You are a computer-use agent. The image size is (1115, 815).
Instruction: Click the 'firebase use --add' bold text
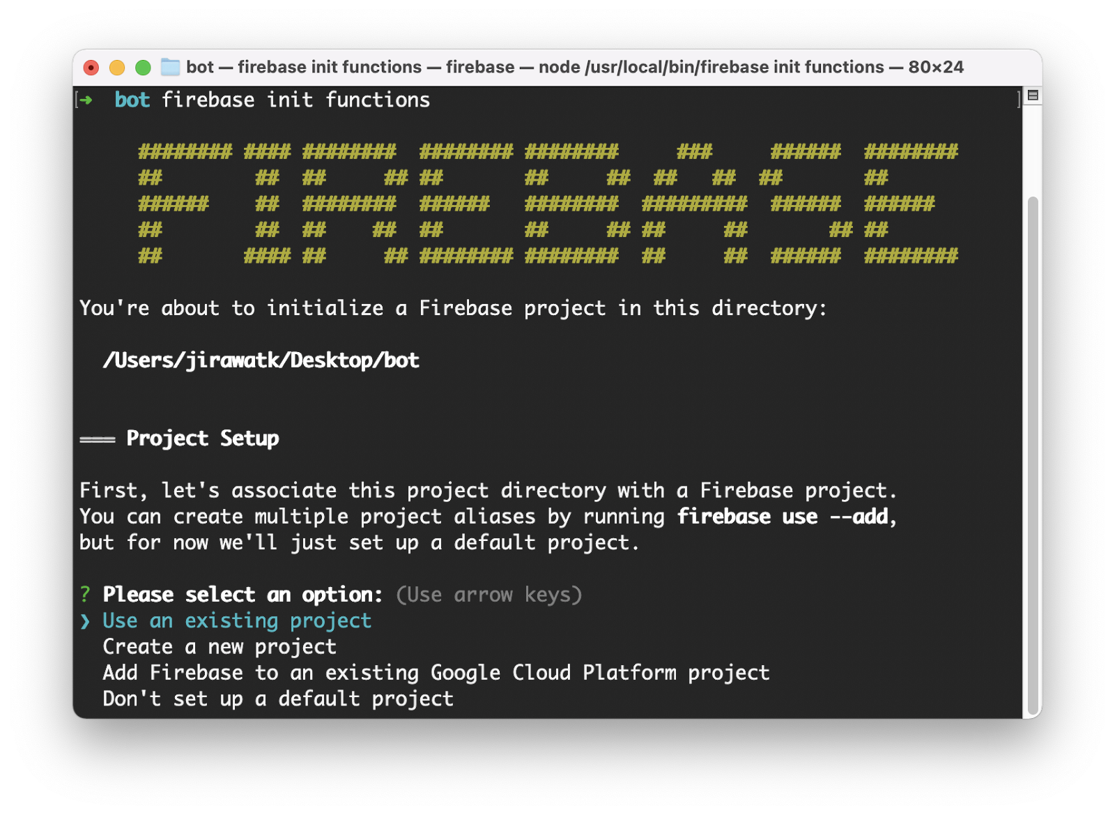click(783, 517)
